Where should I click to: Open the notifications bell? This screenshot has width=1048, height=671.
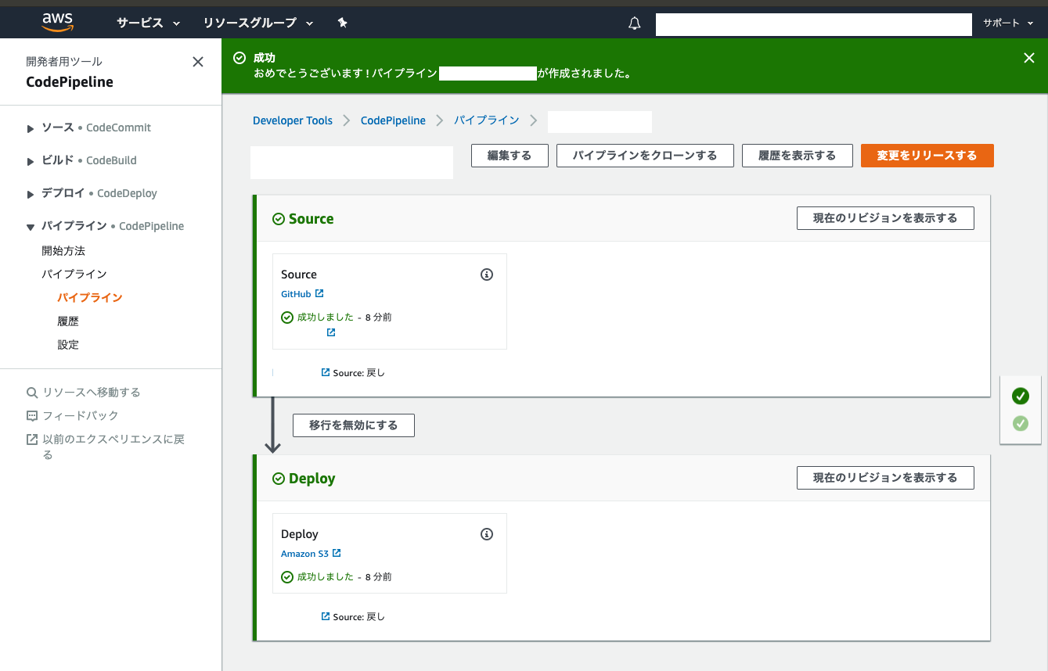(x=635, y=23)
